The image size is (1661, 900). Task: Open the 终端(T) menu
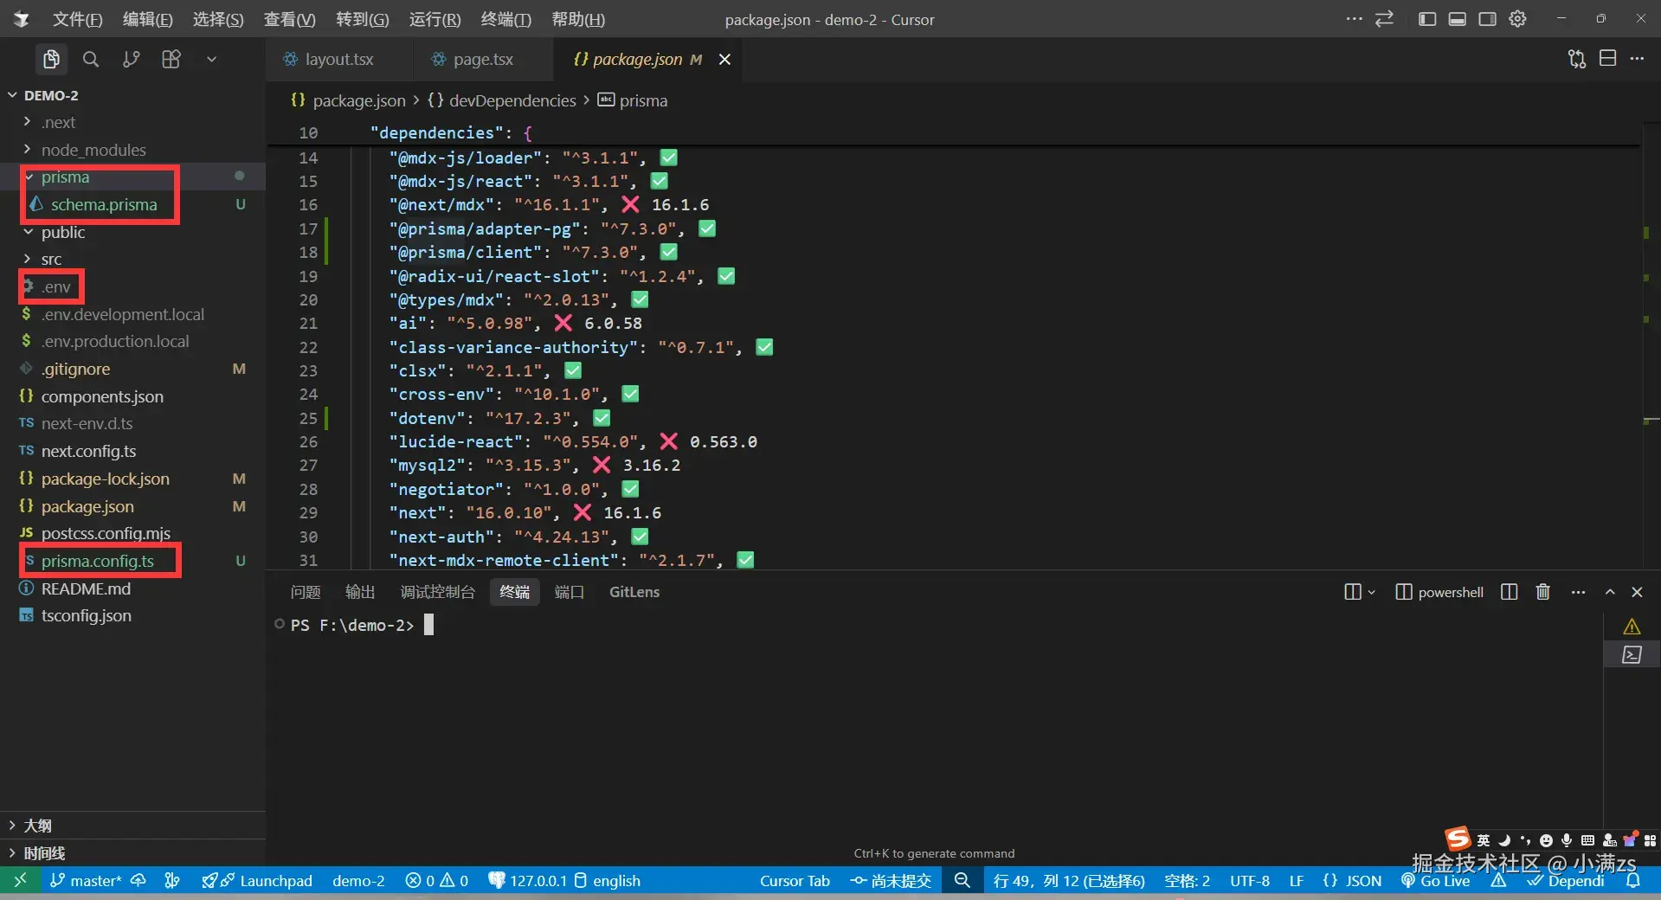[x=505, y=19]
